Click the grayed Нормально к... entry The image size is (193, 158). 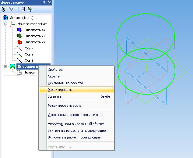point(76,146)
